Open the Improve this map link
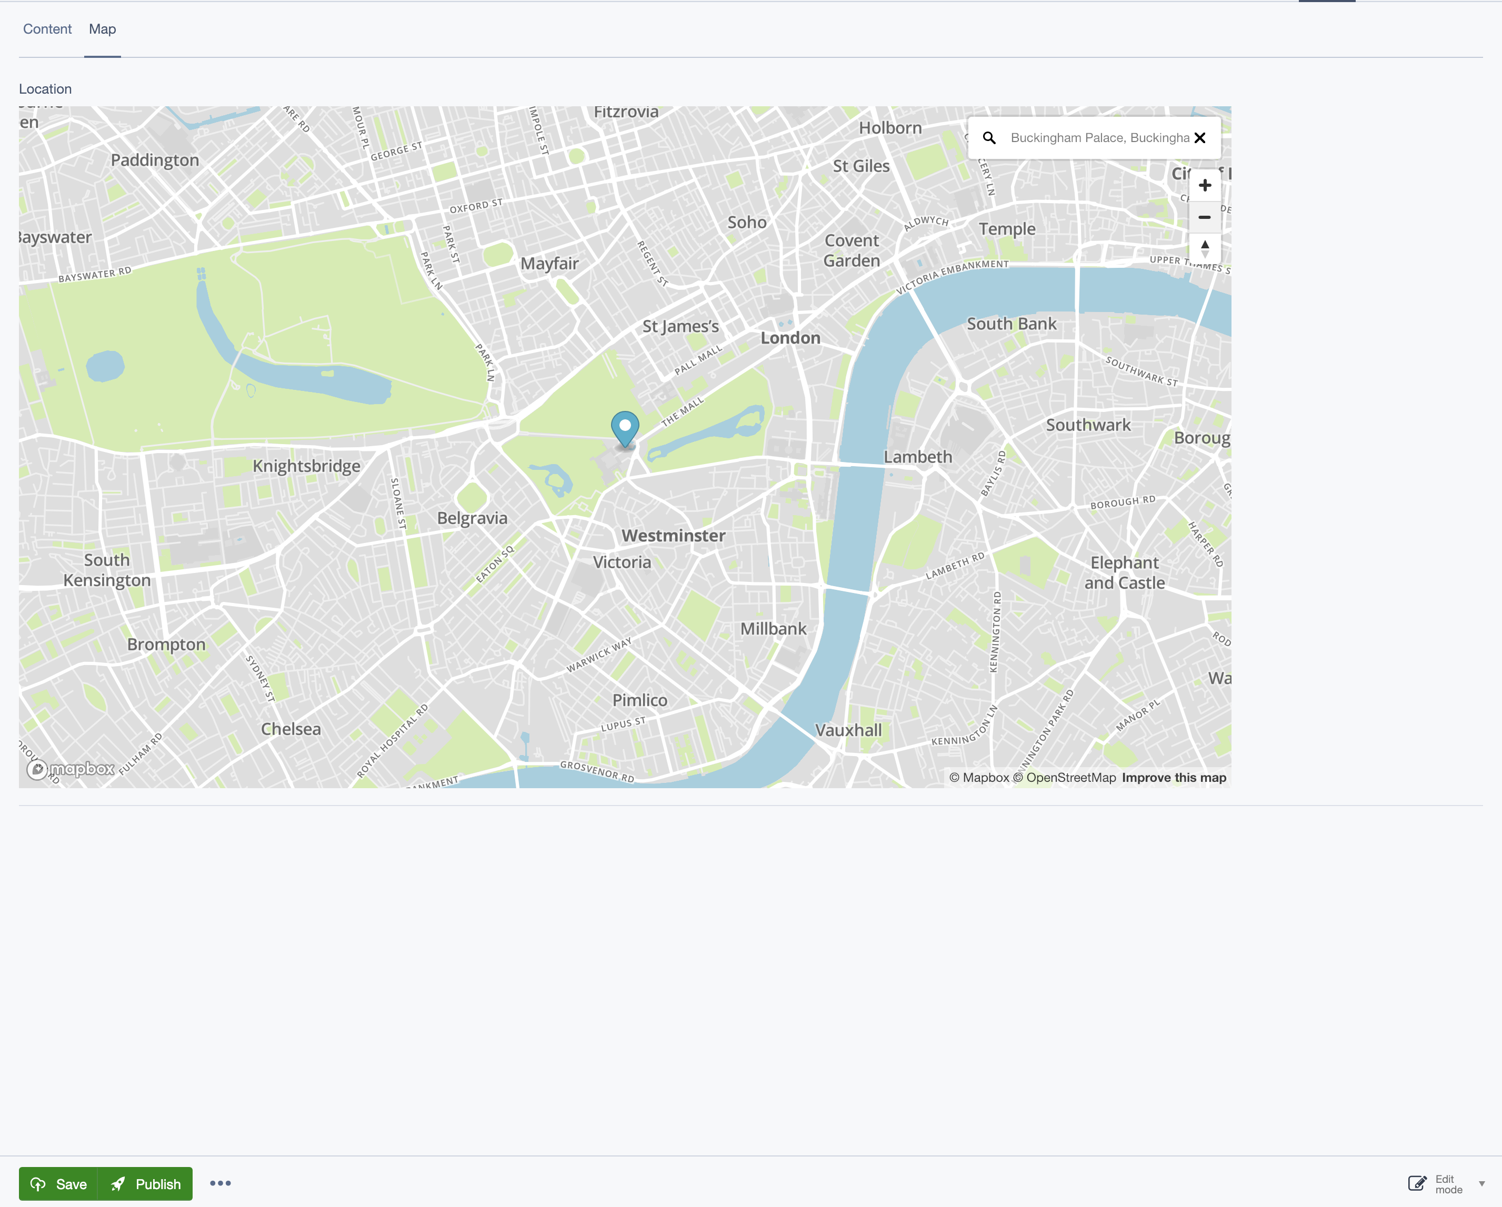 pyautogui.click(x=1174, y=778)
